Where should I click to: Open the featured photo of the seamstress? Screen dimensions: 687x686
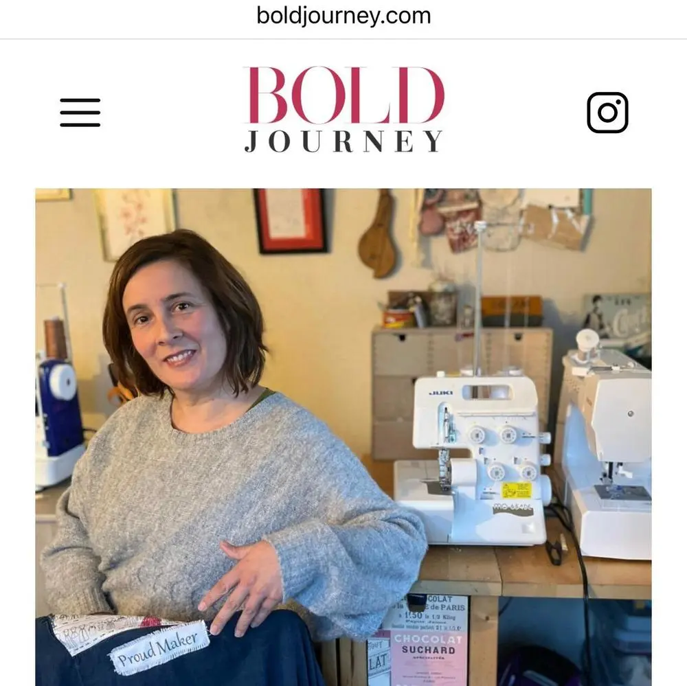pyautogui.click(x=343, y=437)
